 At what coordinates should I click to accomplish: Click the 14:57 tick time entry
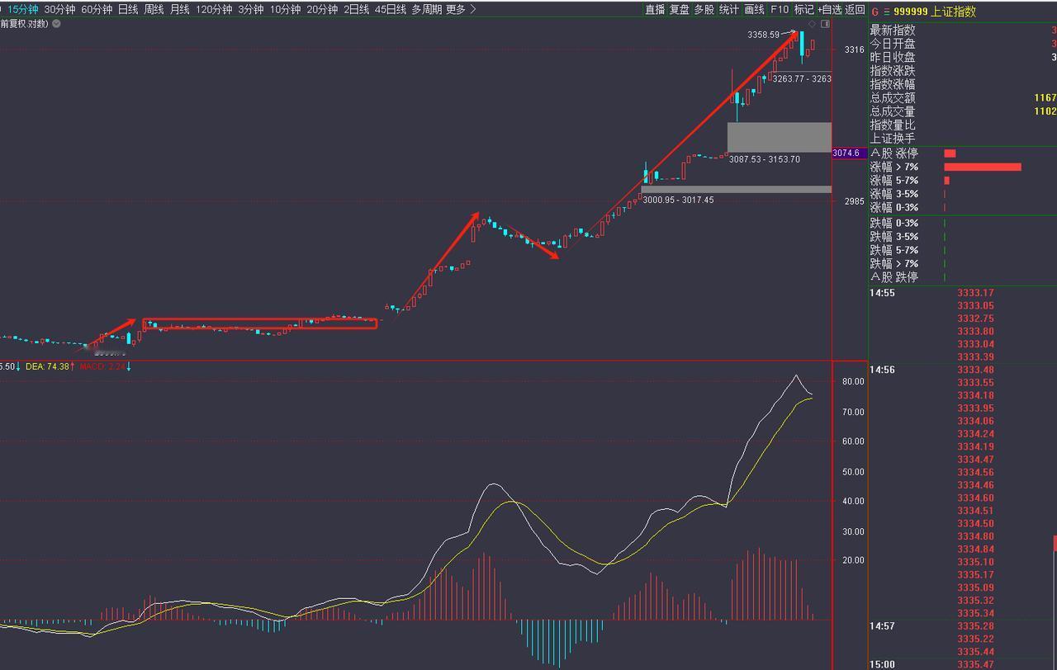(x=882, y=626)
